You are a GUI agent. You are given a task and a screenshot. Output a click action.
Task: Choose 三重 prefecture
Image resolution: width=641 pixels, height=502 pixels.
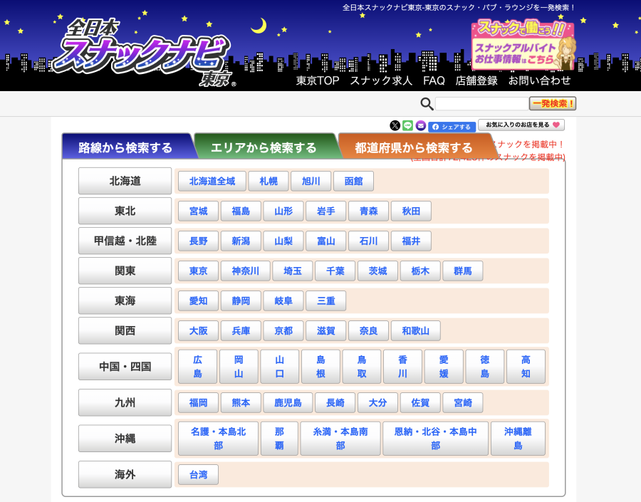[x=325, y=301]
